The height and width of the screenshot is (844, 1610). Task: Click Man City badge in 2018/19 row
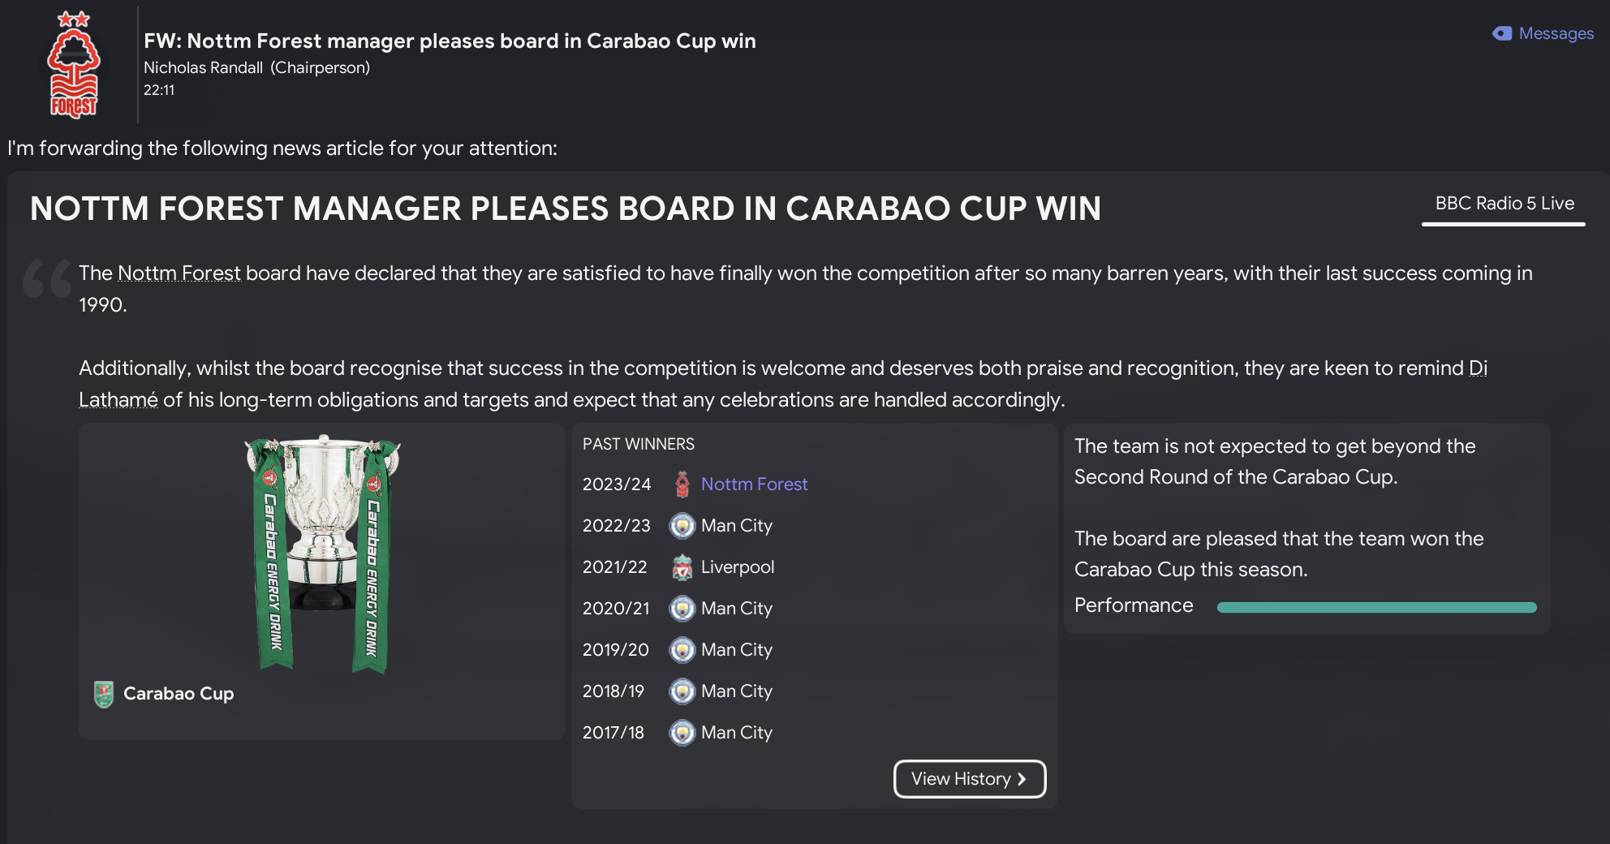point(682,691)
